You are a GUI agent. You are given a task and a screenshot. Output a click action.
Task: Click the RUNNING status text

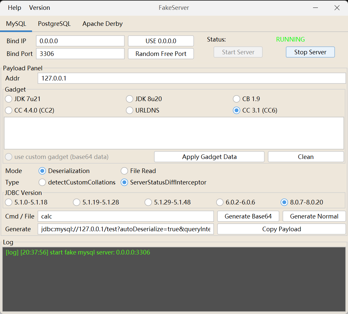290,40
